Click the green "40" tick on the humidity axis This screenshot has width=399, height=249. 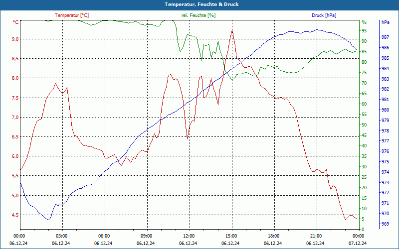364,146
